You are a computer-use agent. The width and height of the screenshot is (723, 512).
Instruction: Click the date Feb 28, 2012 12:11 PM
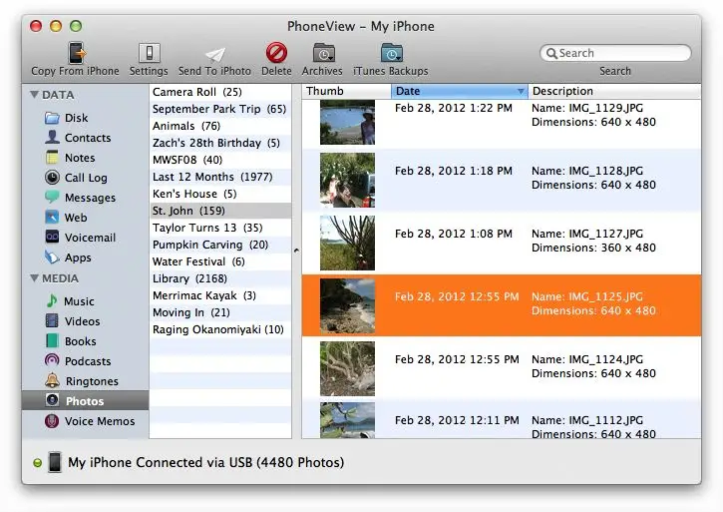(457, 420)
